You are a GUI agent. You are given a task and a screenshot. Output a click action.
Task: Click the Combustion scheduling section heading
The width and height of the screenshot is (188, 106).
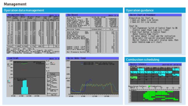(x=143, y=60)
